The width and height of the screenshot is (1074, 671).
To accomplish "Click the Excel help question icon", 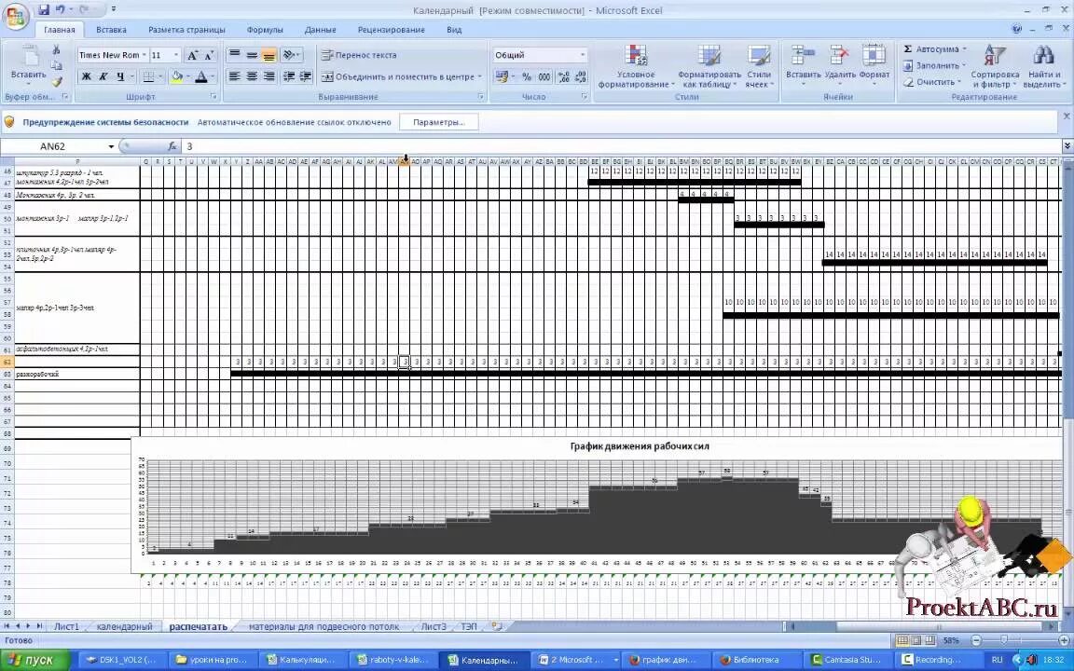I will click(1016, 30).
